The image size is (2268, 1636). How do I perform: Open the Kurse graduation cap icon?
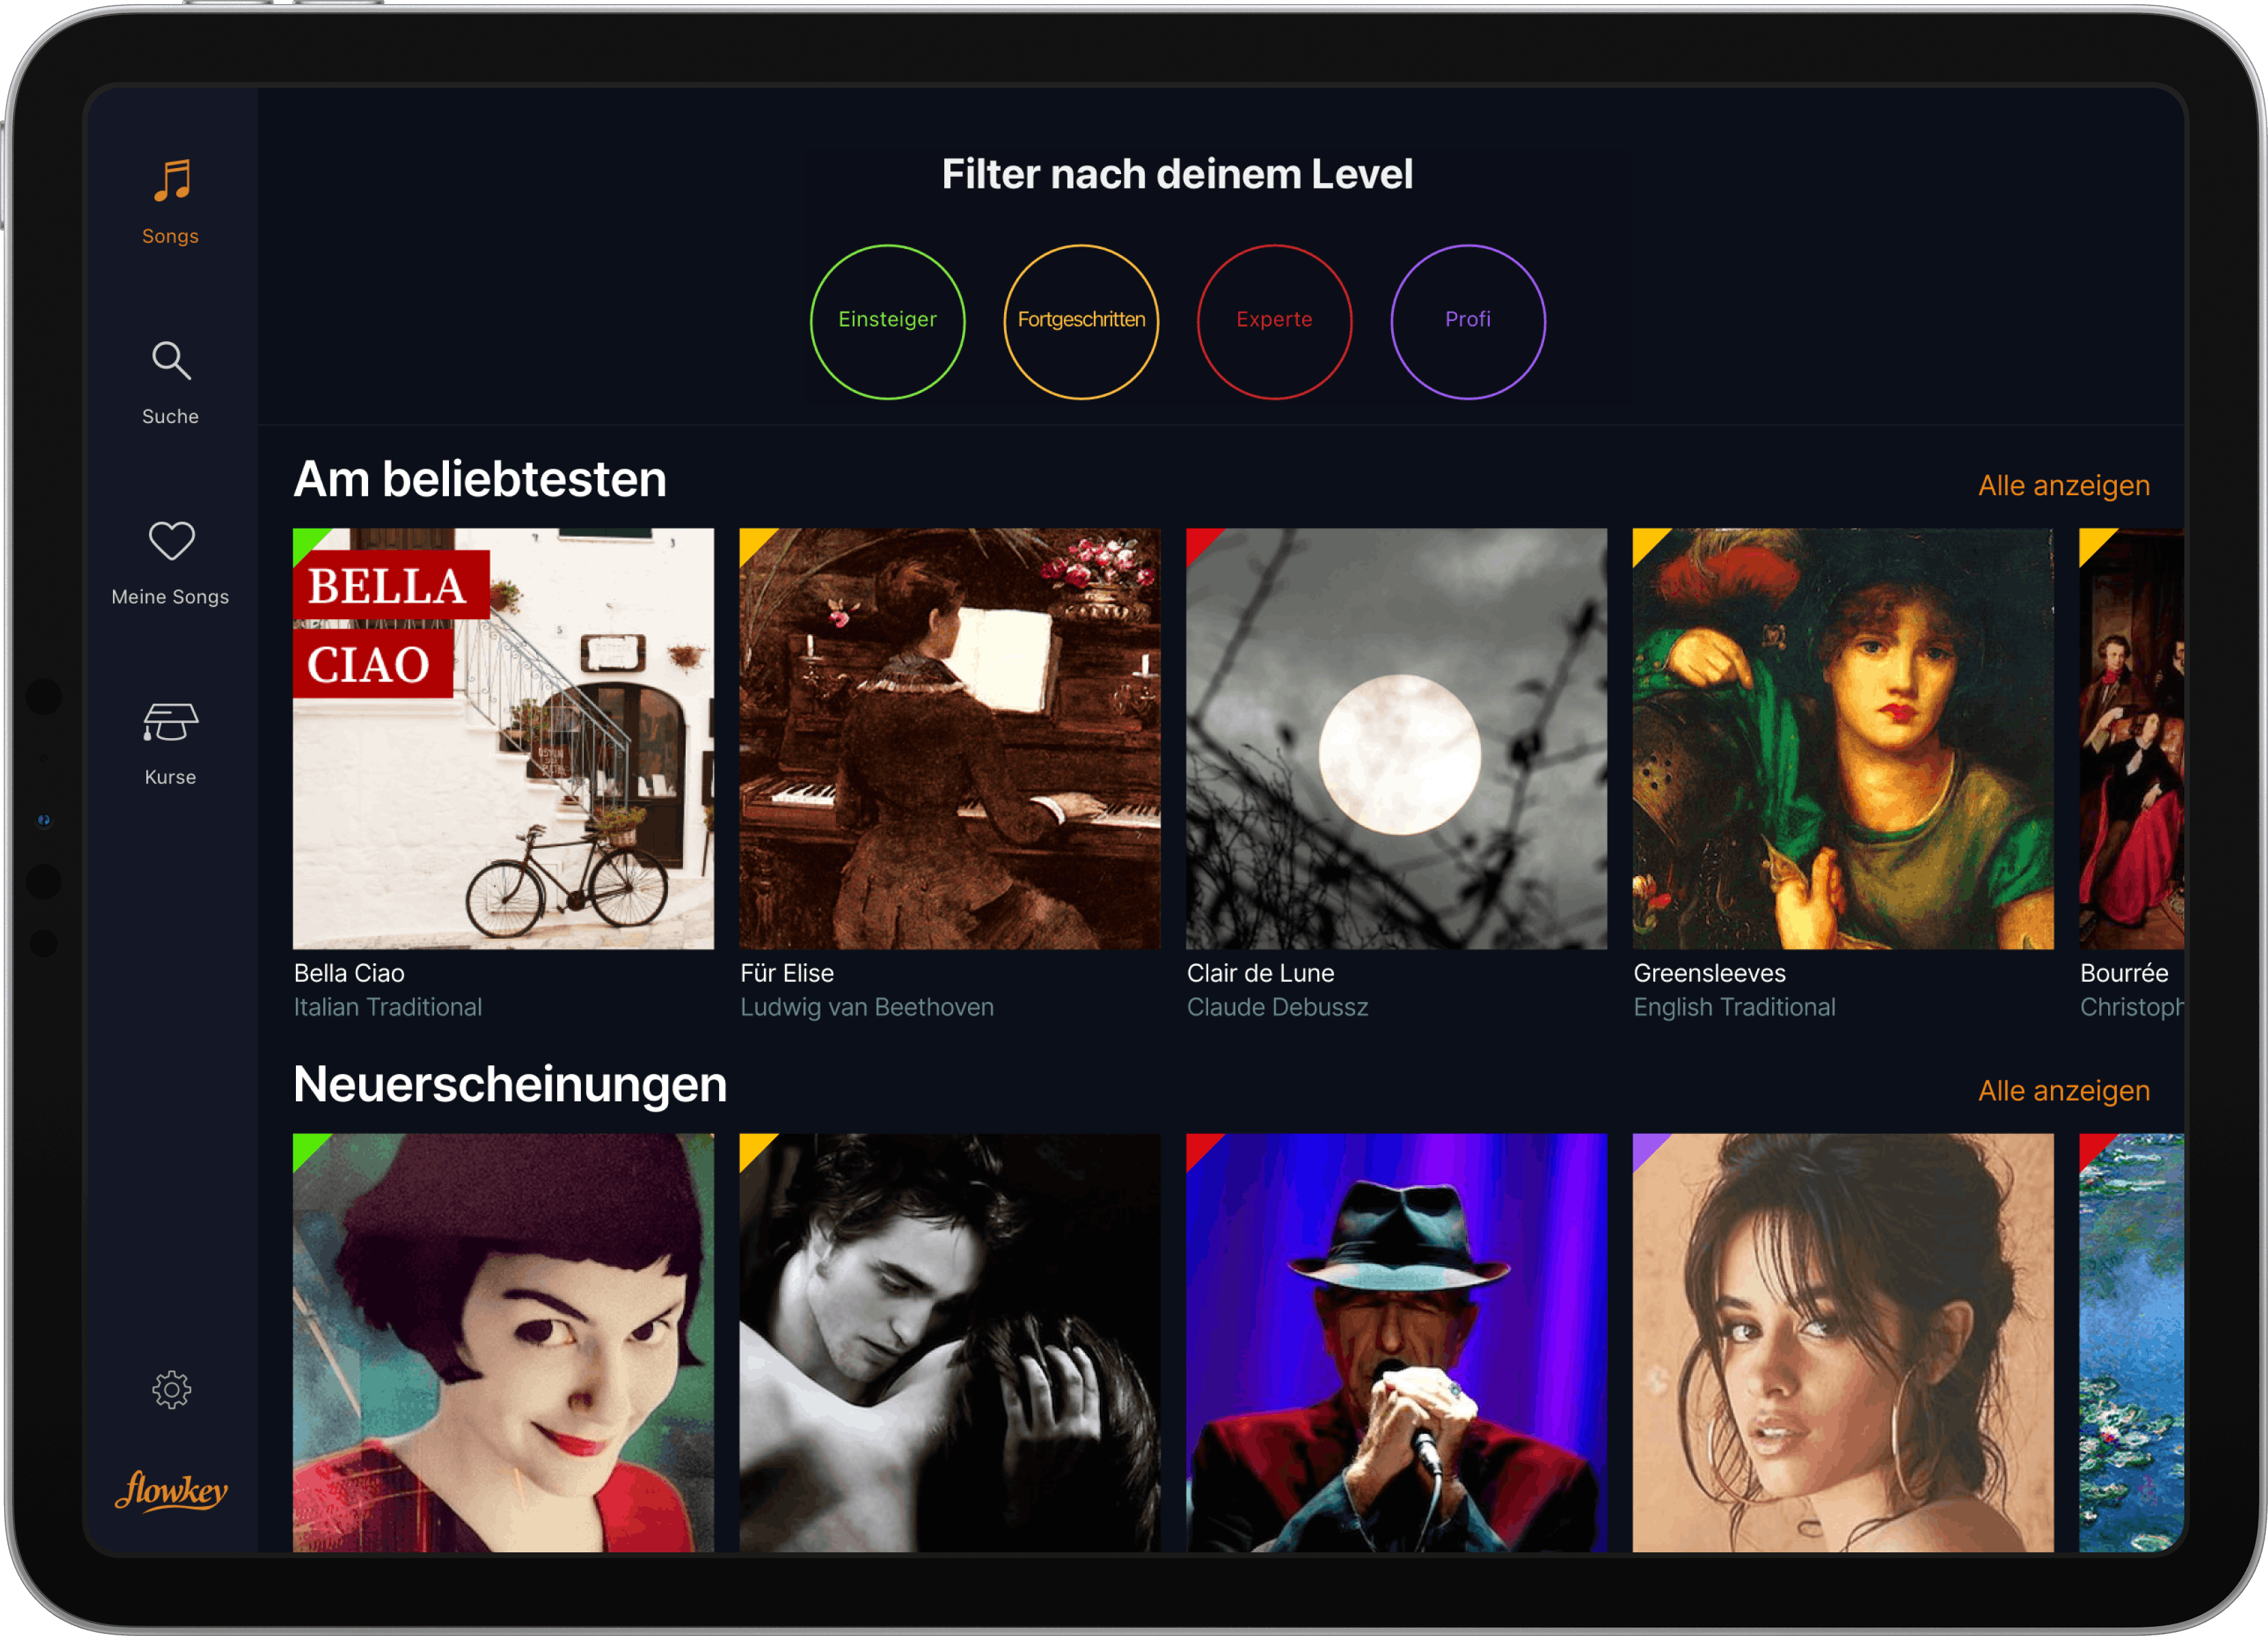coord(171,721)
